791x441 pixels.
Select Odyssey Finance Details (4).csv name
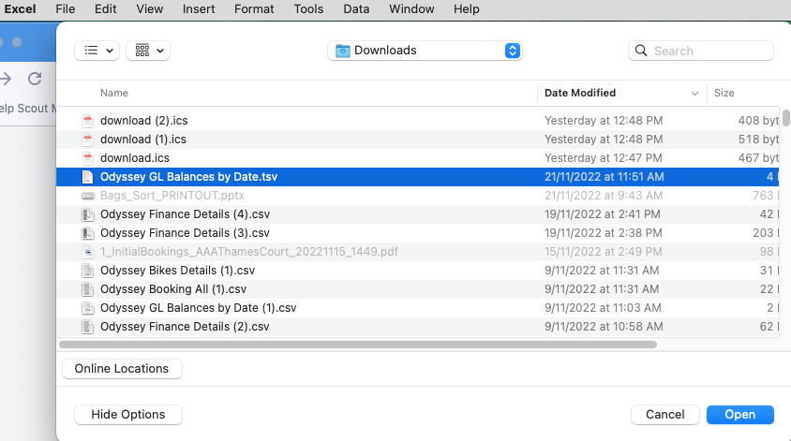point(185,214)
